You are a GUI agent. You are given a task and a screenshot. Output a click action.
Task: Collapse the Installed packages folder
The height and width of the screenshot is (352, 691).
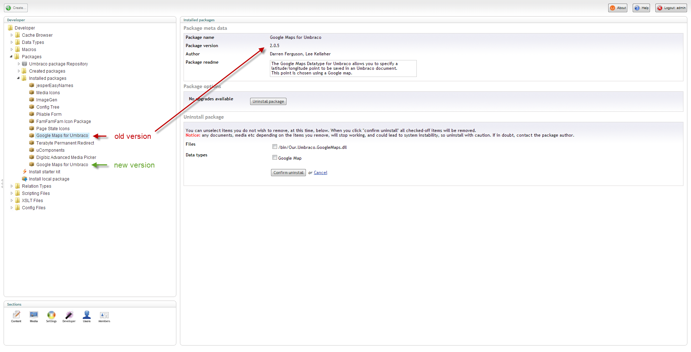[x=18, y=78]
